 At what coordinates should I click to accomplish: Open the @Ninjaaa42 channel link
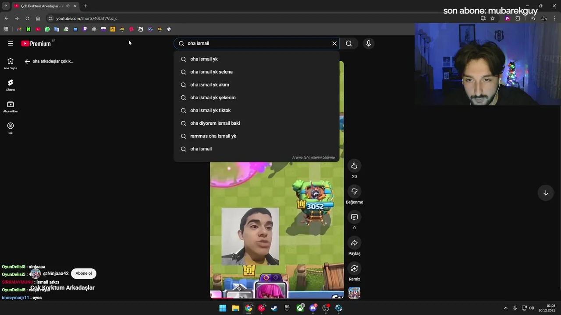(56, 273)
